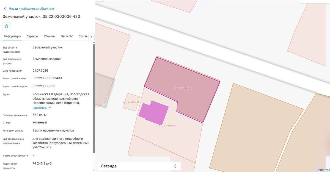Click the Назад к найденным объектам link
The height and width of the screenshot is (172, 330).
tap(31, 9)
